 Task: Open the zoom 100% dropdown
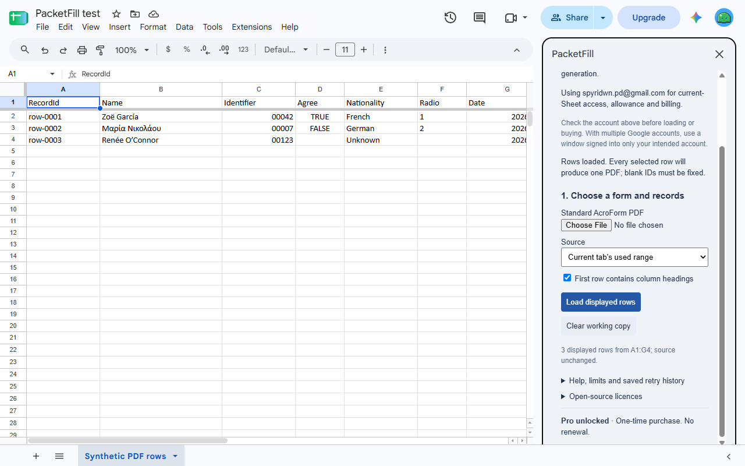click(132, 50)
